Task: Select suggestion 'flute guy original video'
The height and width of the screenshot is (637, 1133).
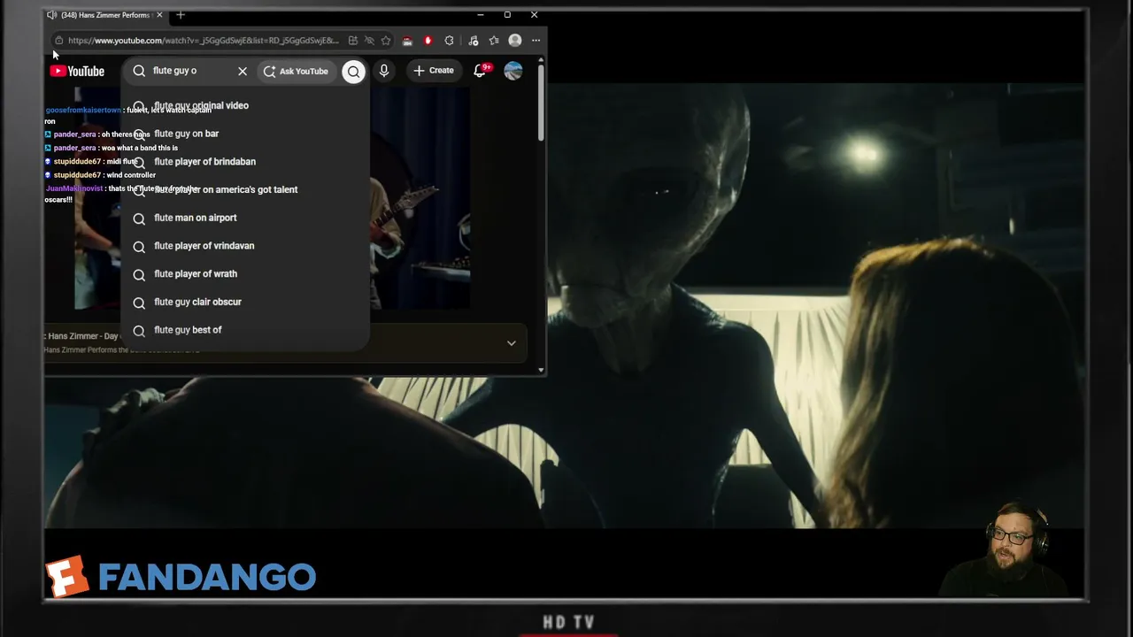Action: 245,105
